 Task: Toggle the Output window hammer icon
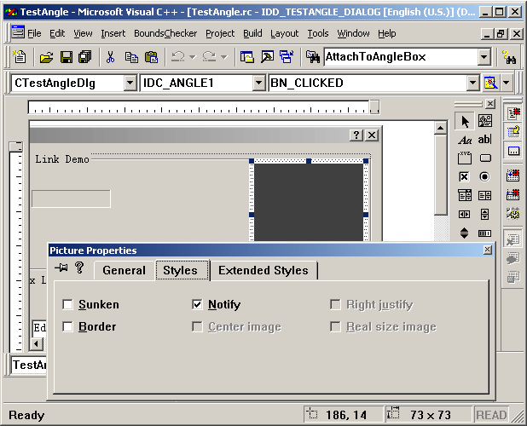(267, 57)
